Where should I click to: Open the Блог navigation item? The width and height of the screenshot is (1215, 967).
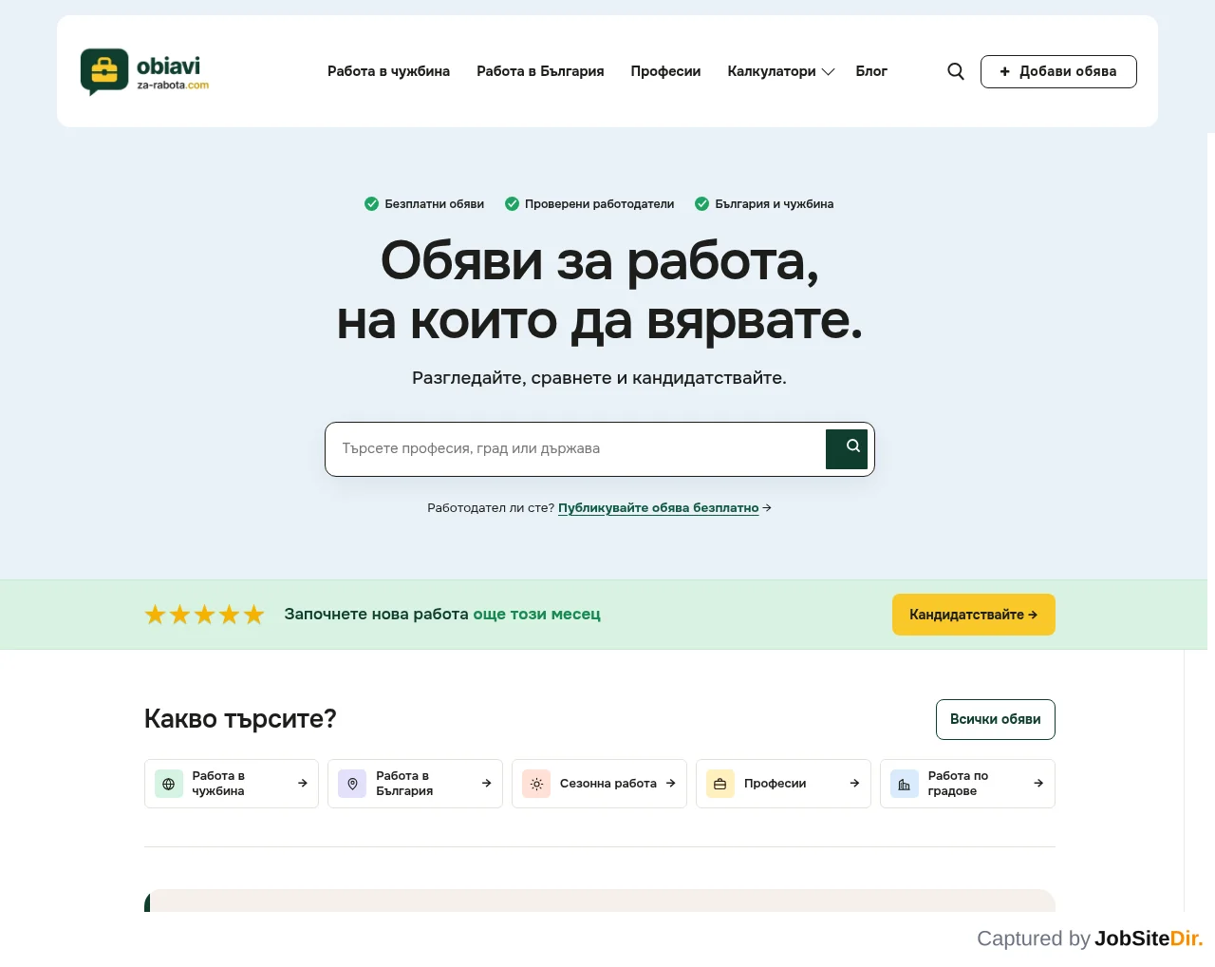(871, 71)
